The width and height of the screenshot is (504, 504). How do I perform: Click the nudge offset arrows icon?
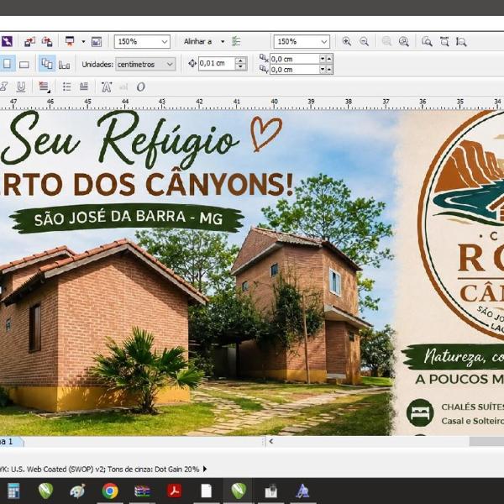coord(192,63)
